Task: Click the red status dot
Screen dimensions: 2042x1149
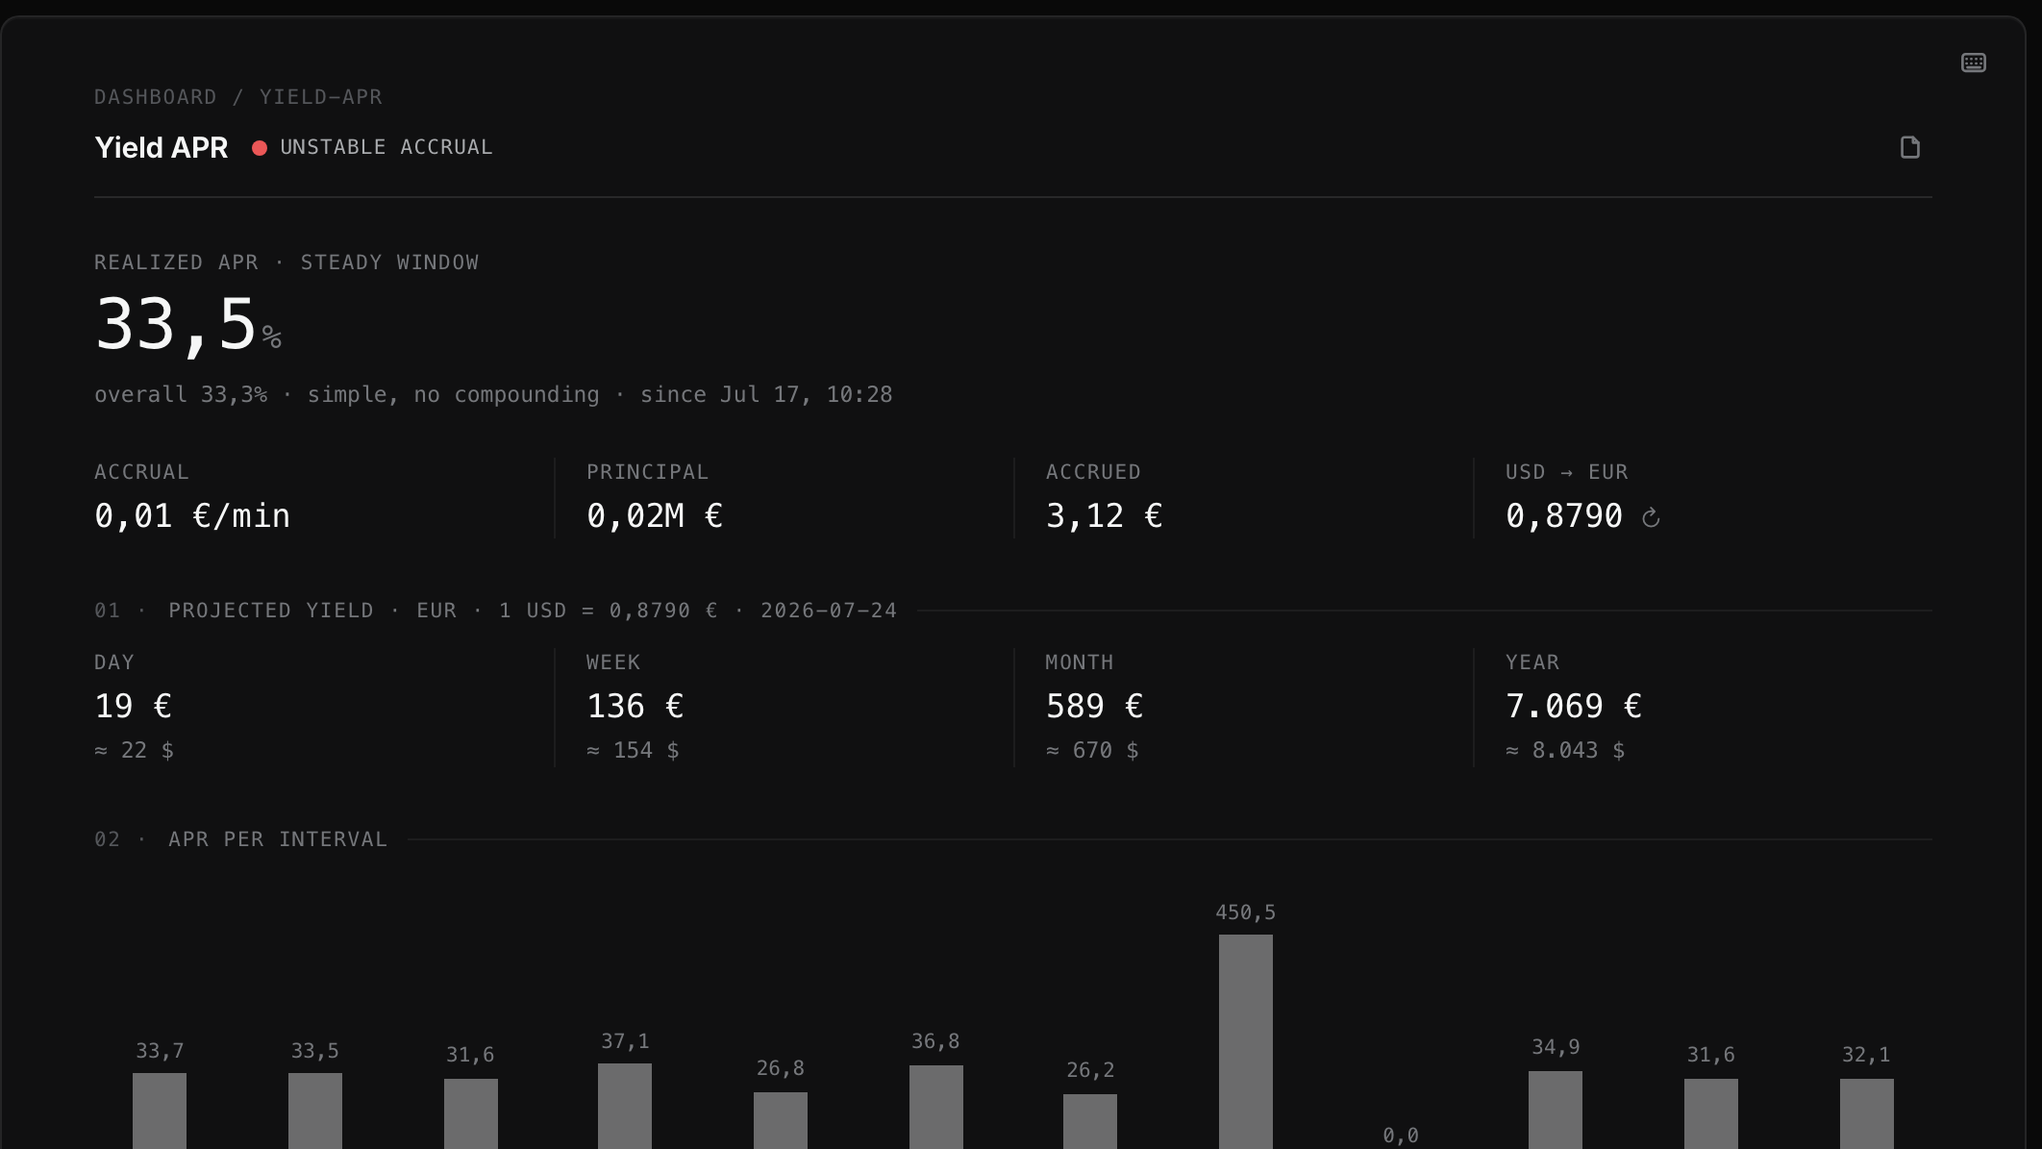Action: coord(260,148)
